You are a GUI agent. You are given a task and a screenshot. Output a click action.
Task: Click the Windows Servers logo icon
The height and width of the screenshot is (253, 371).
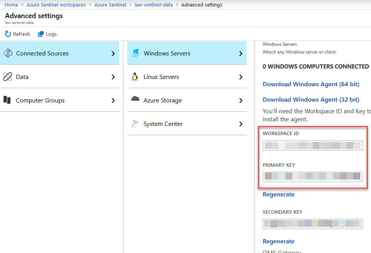coord(135,53)
